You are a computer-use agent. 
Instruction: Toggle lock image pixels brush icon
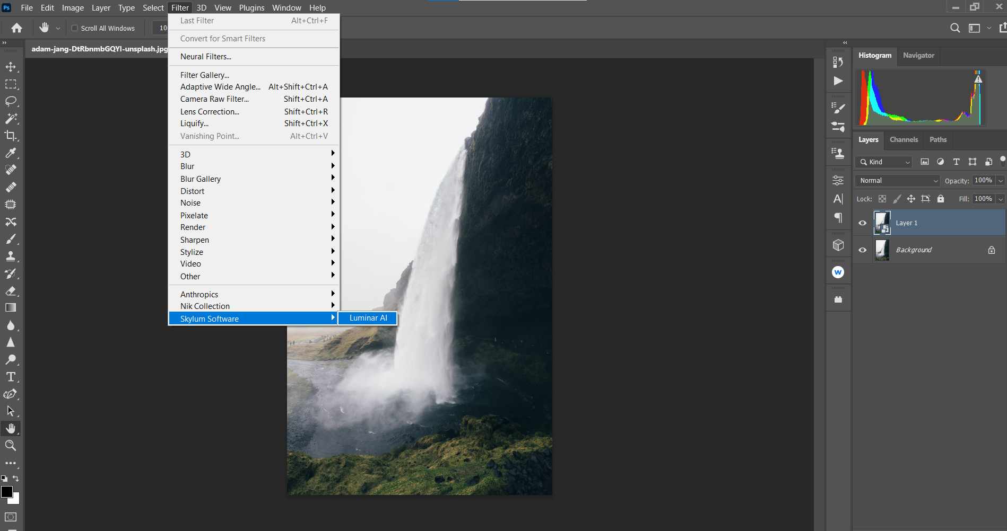pyautogui.click(x=897, y=199)
